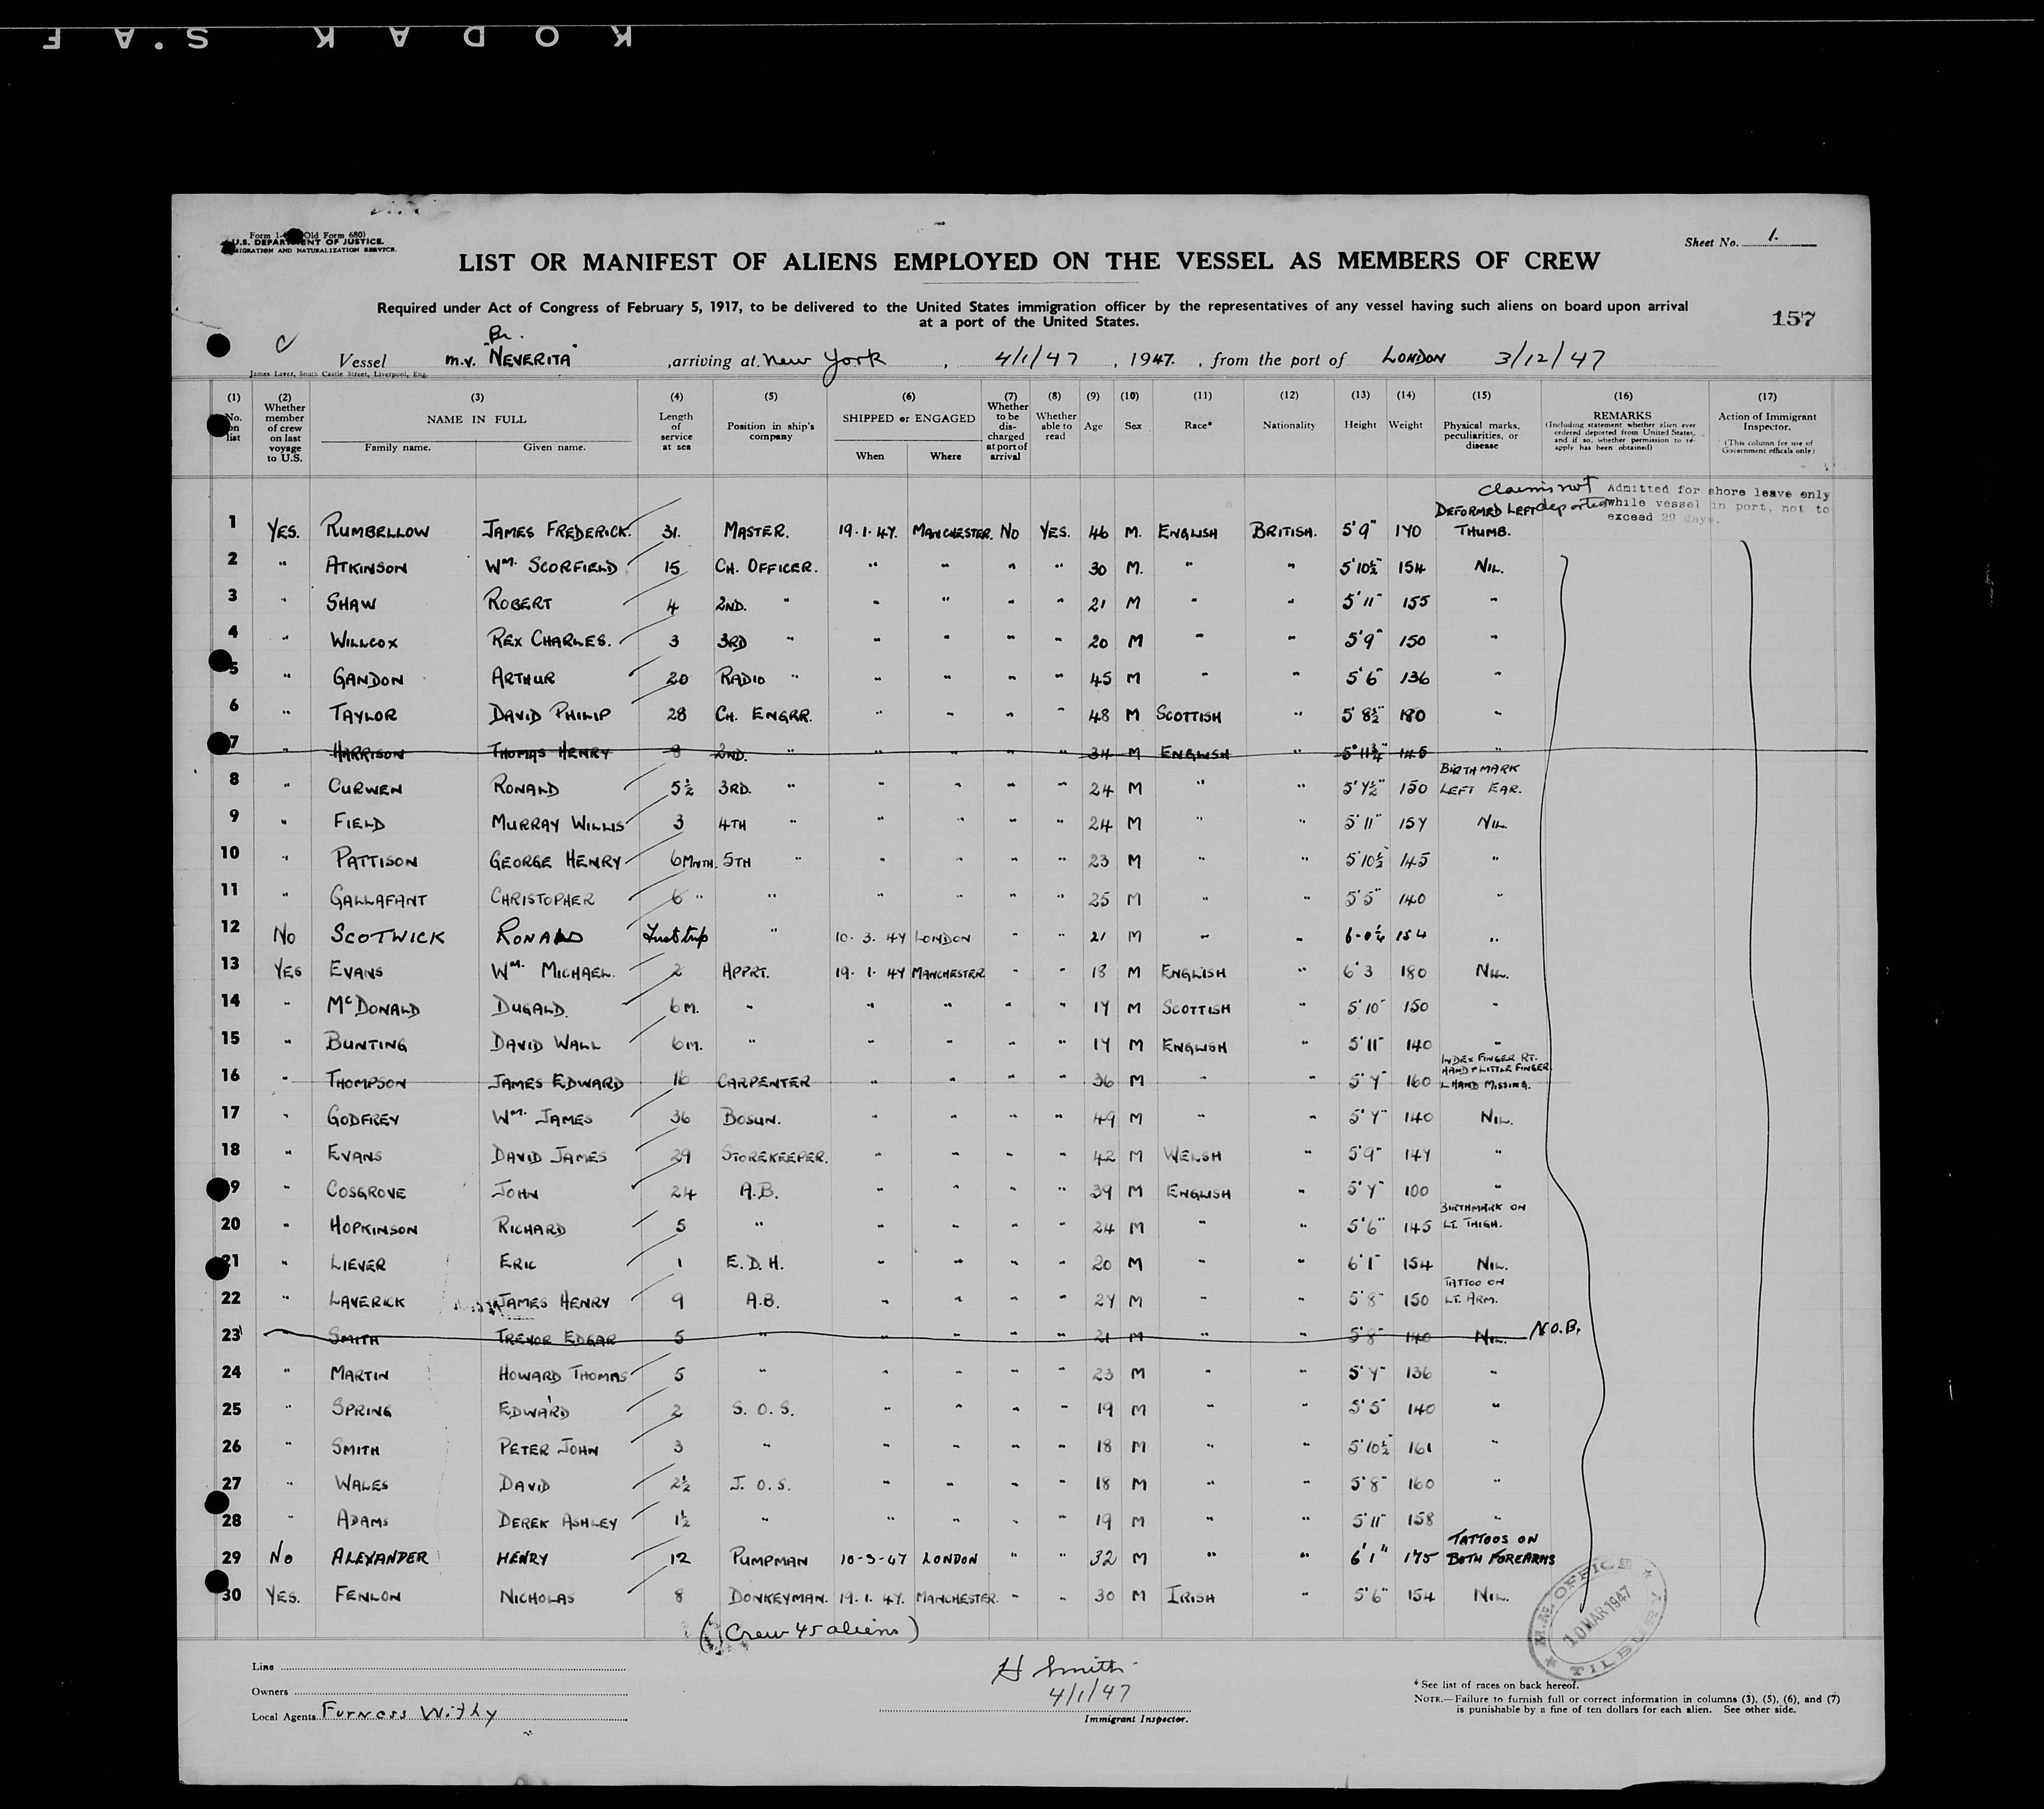2044x1809 pixels.
Task: Click family name ALEXANDER in row 29
Action: (x=380, y=1559)
